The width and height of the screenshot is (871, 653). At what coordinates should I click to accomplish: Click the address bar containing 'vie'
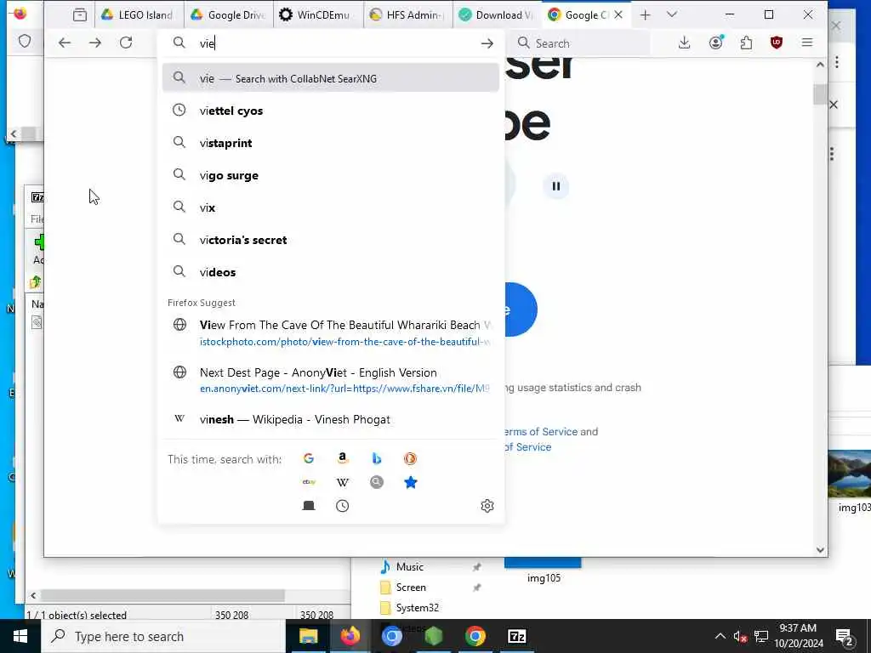[331, 43]
